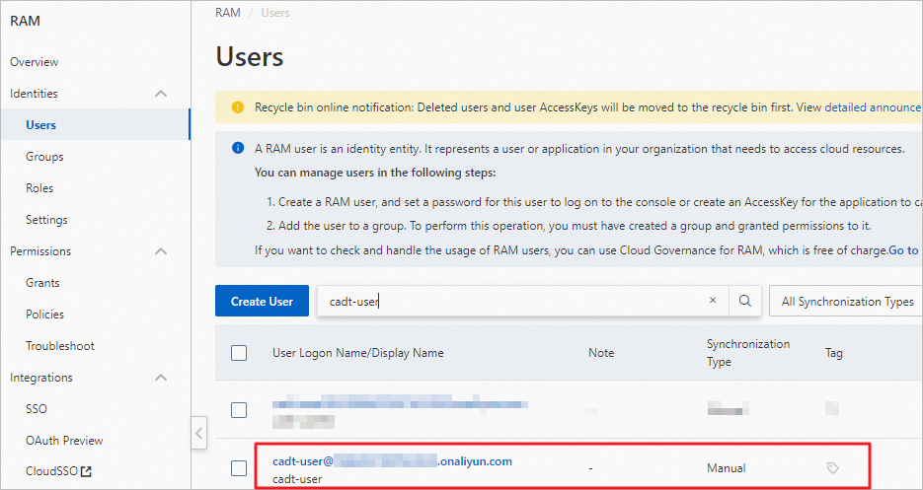Toggle the select-all checkbox in table header
Viewport: 923px width, 490px height.
pyautogui.click(x=239, y=353)
